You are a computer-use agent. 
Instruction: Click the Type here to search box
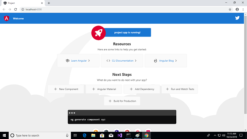point(40,135)
